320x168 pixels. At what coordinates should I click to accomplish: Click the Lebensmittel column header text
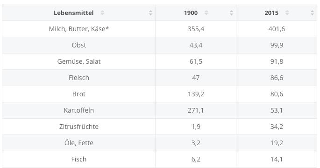74,13
